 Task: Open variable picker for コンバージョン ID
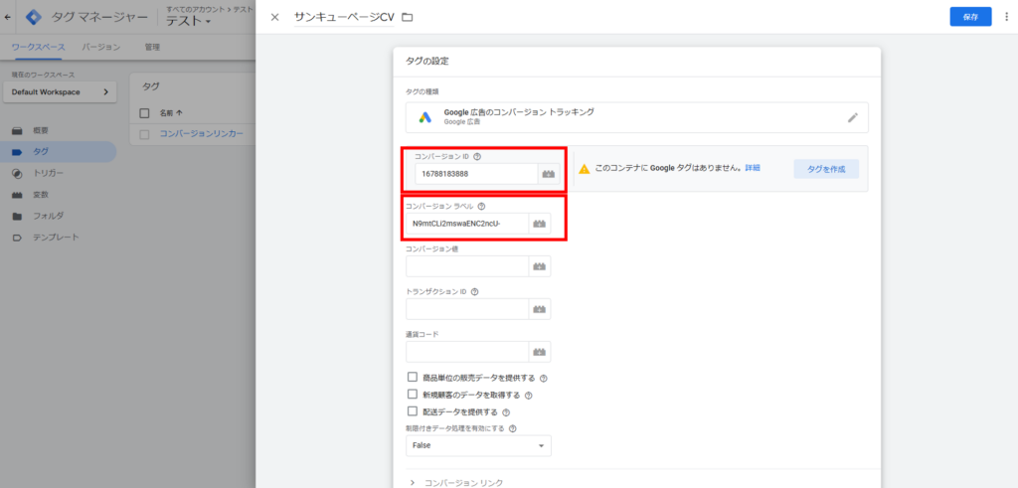point(549,174)
